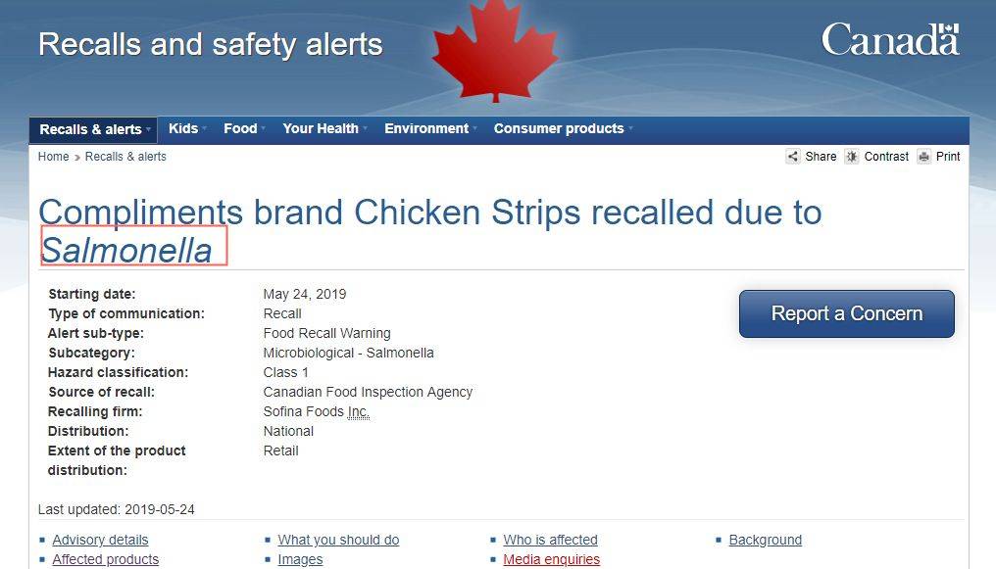Screen dimensions: 996x569
Task: Open the Affected products link
Action: click(105, 559)
